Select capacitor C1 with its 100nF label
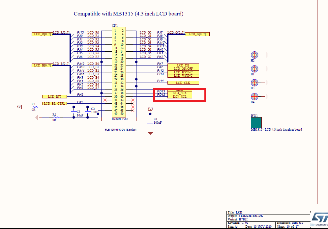328x229 pixels. pyautogui.click(x=151, y=122)
